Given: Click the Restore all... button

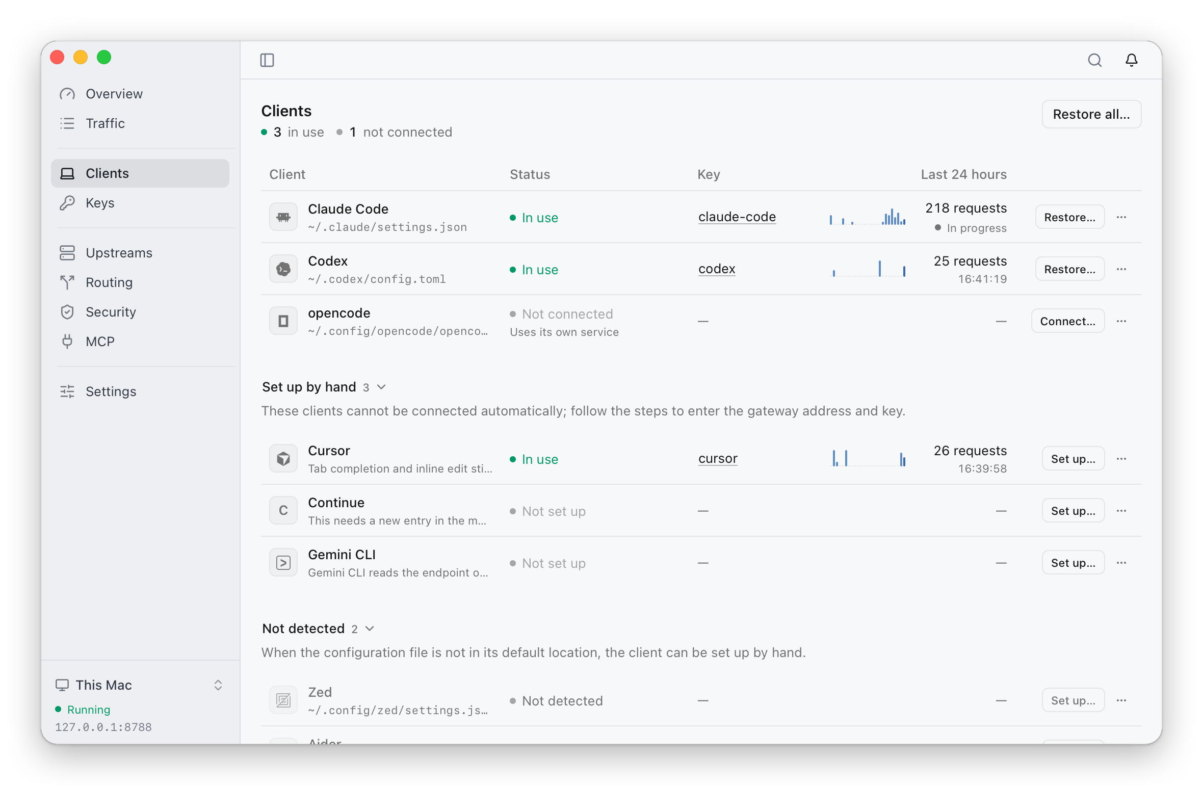Looking at the screenshot, I should [x=1091, y=114].
